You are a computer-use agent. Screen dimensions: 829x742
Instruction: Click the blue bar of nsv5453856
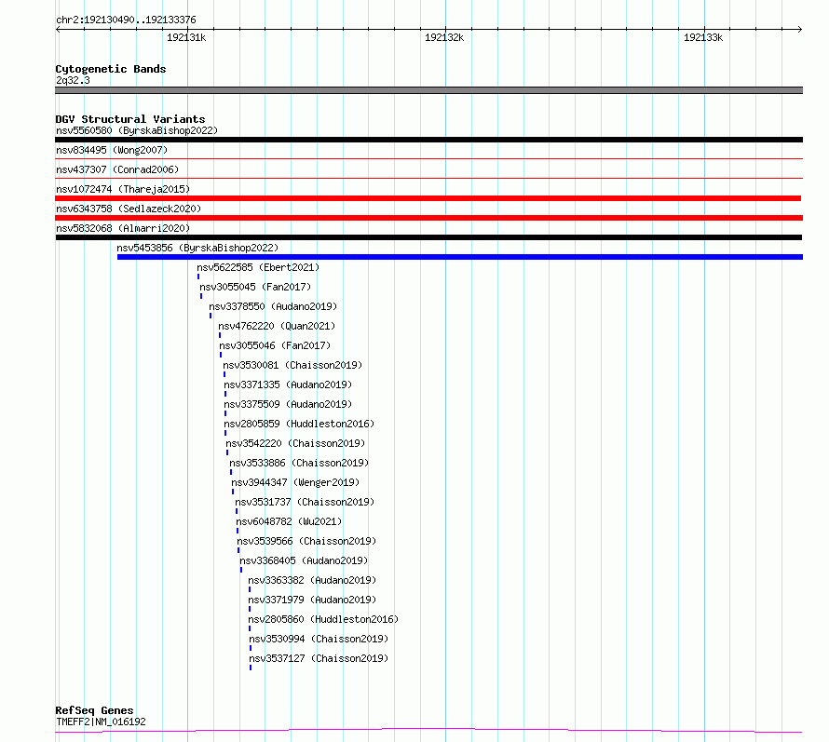[460, 257]
